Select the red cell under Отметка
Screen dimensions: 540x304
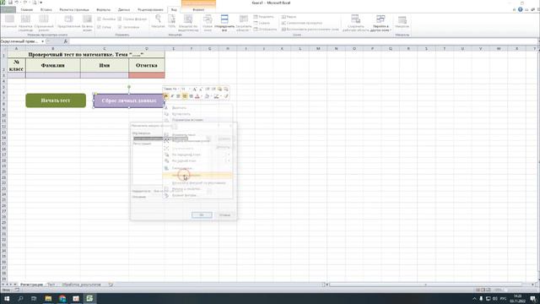[147, 75]
